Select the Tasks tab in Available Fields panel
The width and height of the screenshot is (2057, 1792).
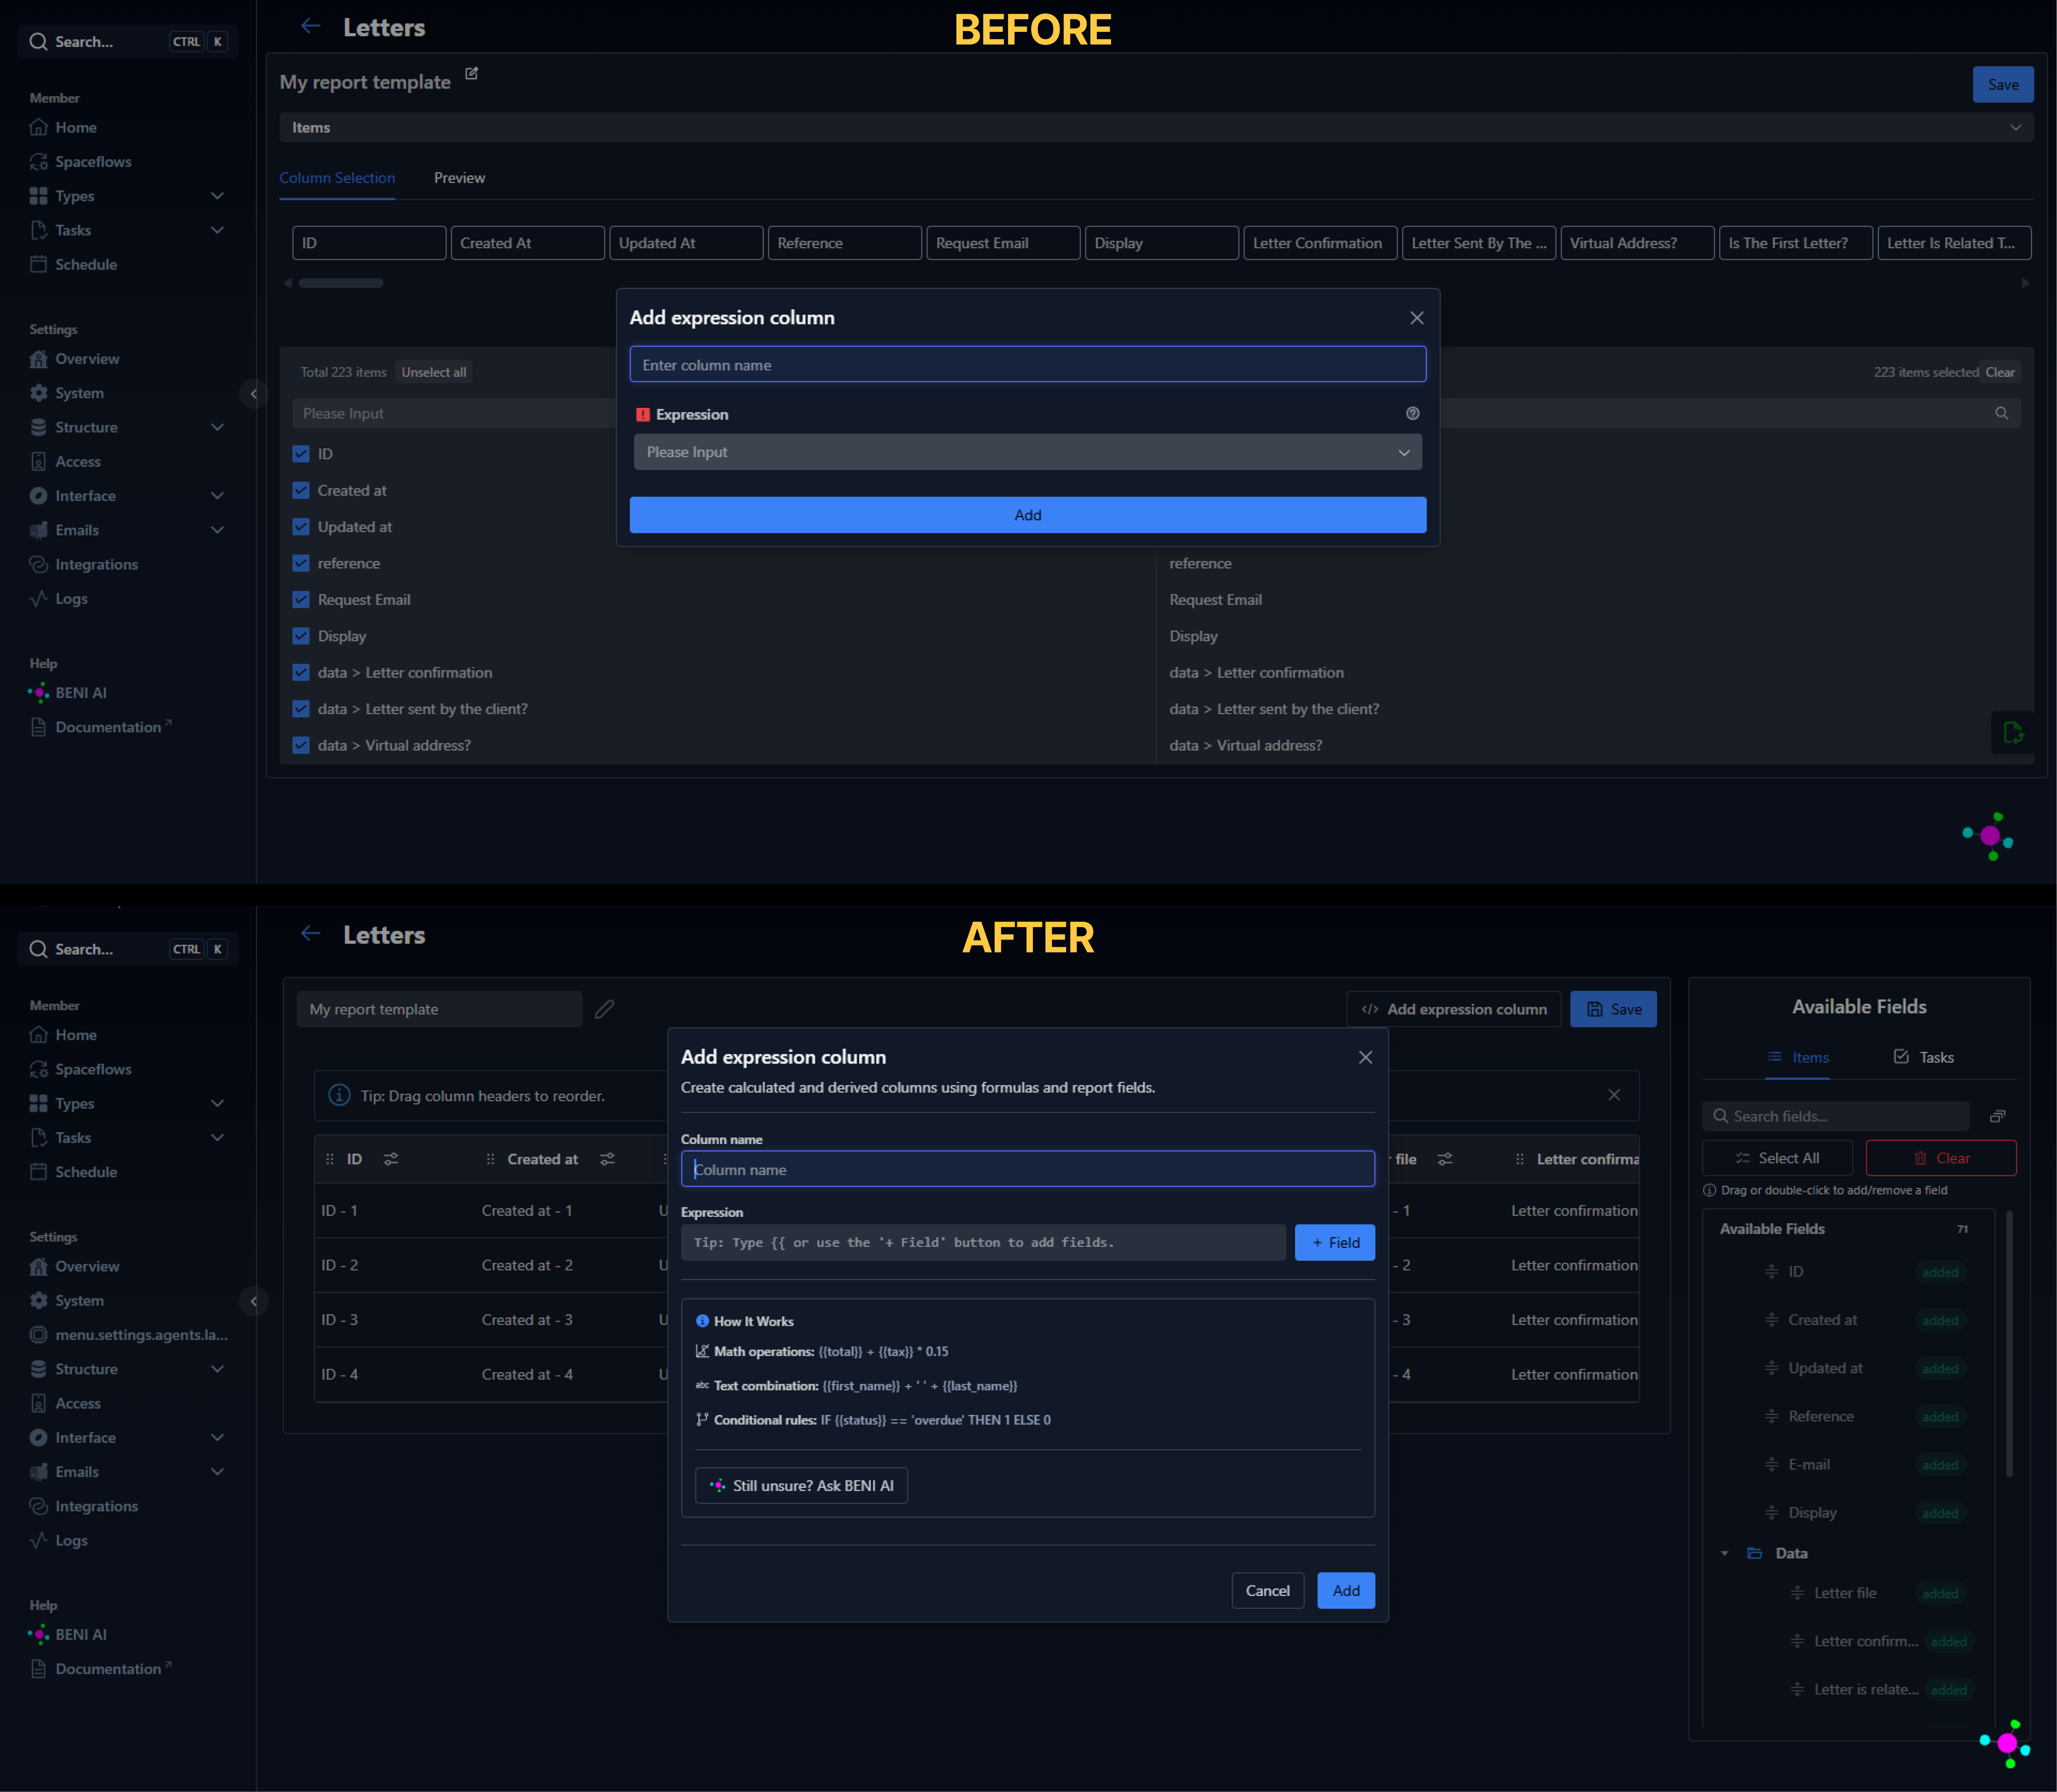(1923, 1058)
